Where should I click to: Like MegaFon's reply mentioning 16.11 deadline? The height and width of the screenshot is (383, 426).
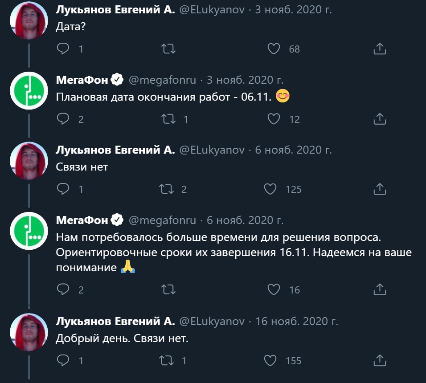274,290
